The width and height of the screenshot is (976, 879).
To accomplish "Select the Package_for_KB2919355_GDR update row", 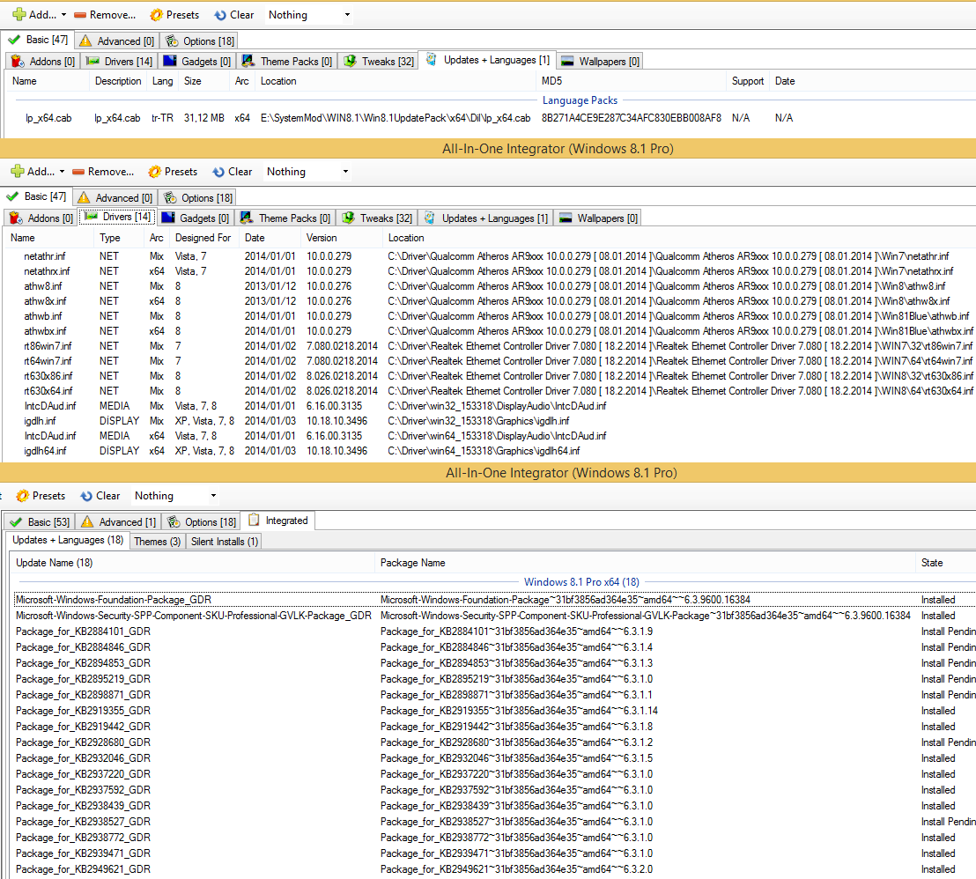I will tap(83, 711).
